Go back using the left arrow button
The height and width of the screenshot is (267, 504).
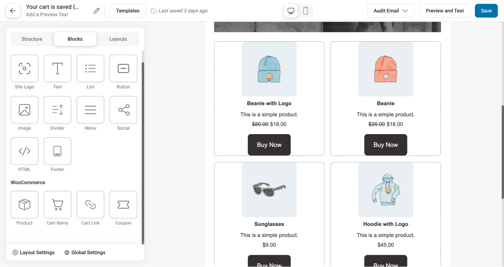[13, 11]
